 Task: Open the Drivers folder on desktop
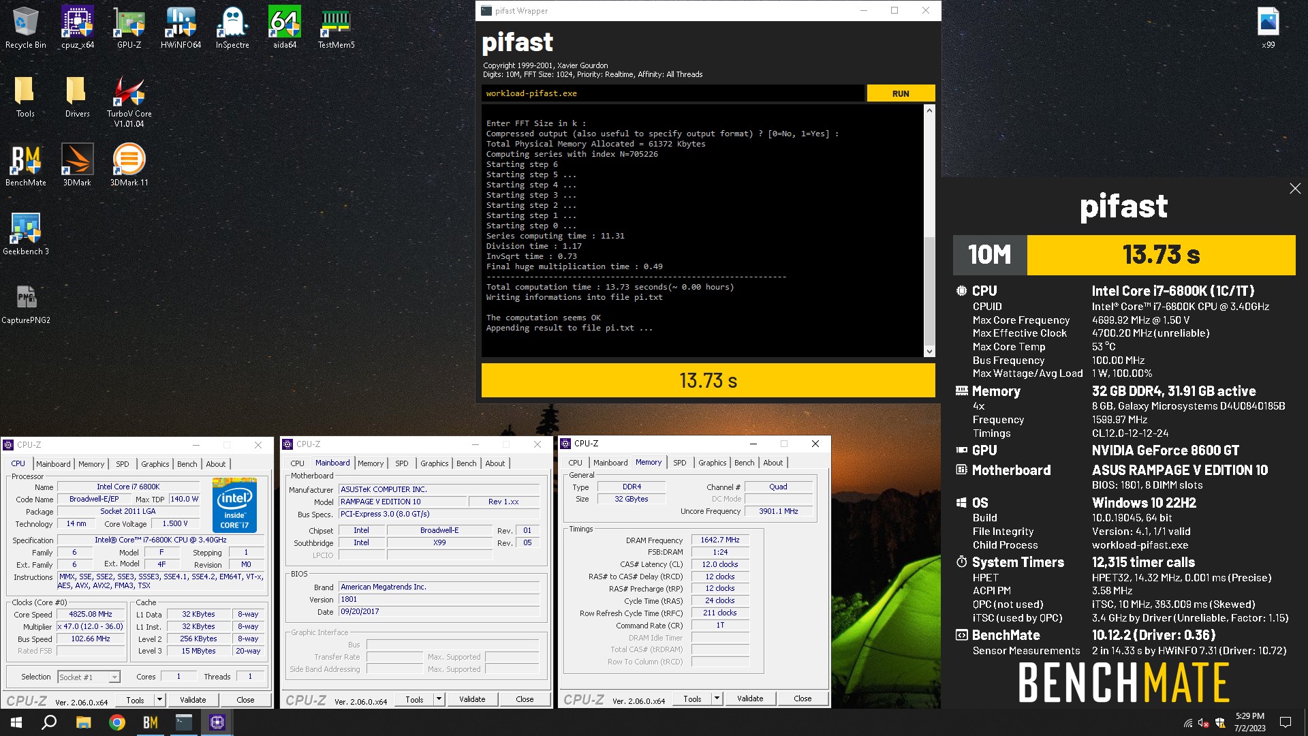pyautogui.click(x=77, y=96)
